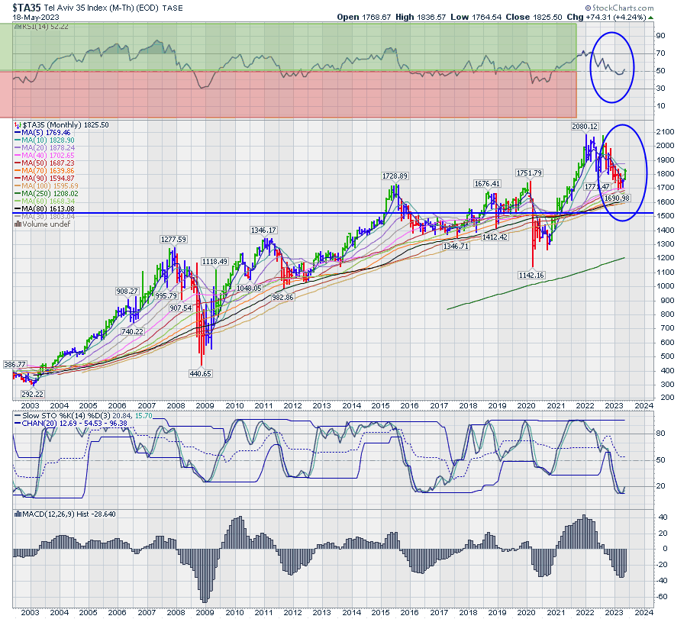Click the 1142.16 low price label

coord(533,274)
